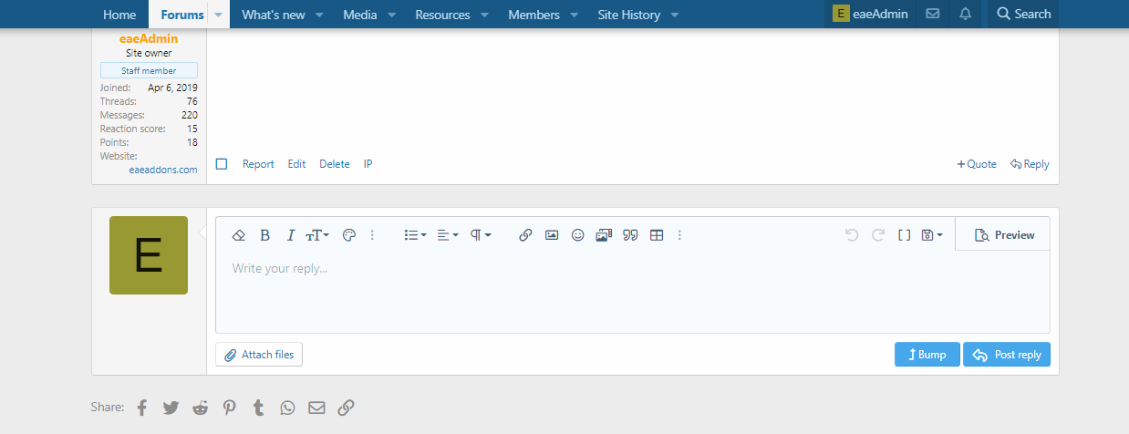Open the Members menu
The height and width of the screenshot is (434, 1129).
(534, 15)
